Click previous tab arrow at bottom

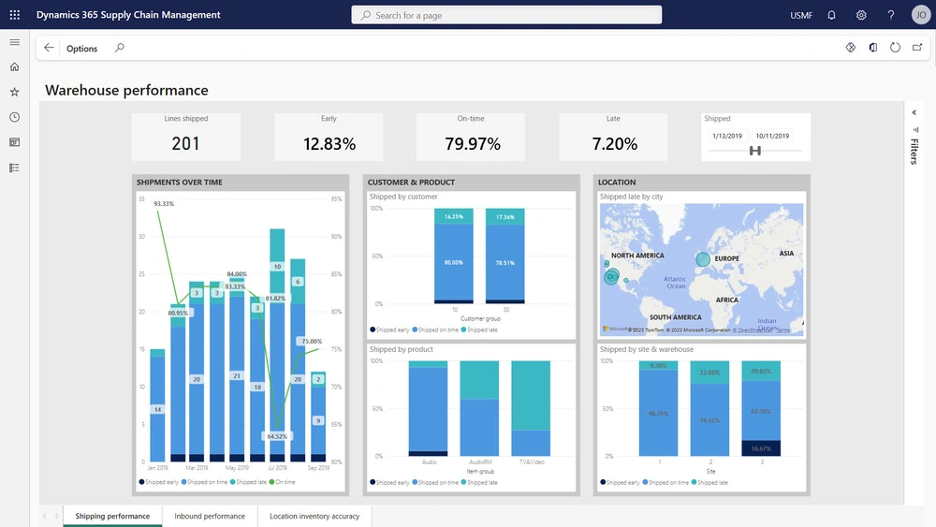tap(44, 516)
